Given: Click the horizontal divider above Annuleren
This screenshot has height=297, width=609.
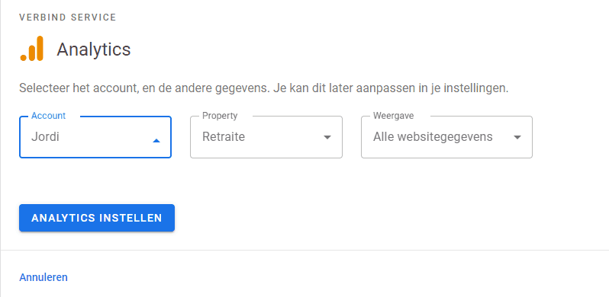Looking at the screenshot, I should [304, 250].
